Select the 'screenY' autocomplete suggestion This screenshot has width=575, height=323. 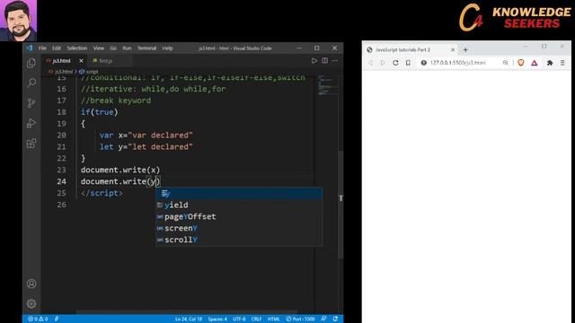[239, 228]
